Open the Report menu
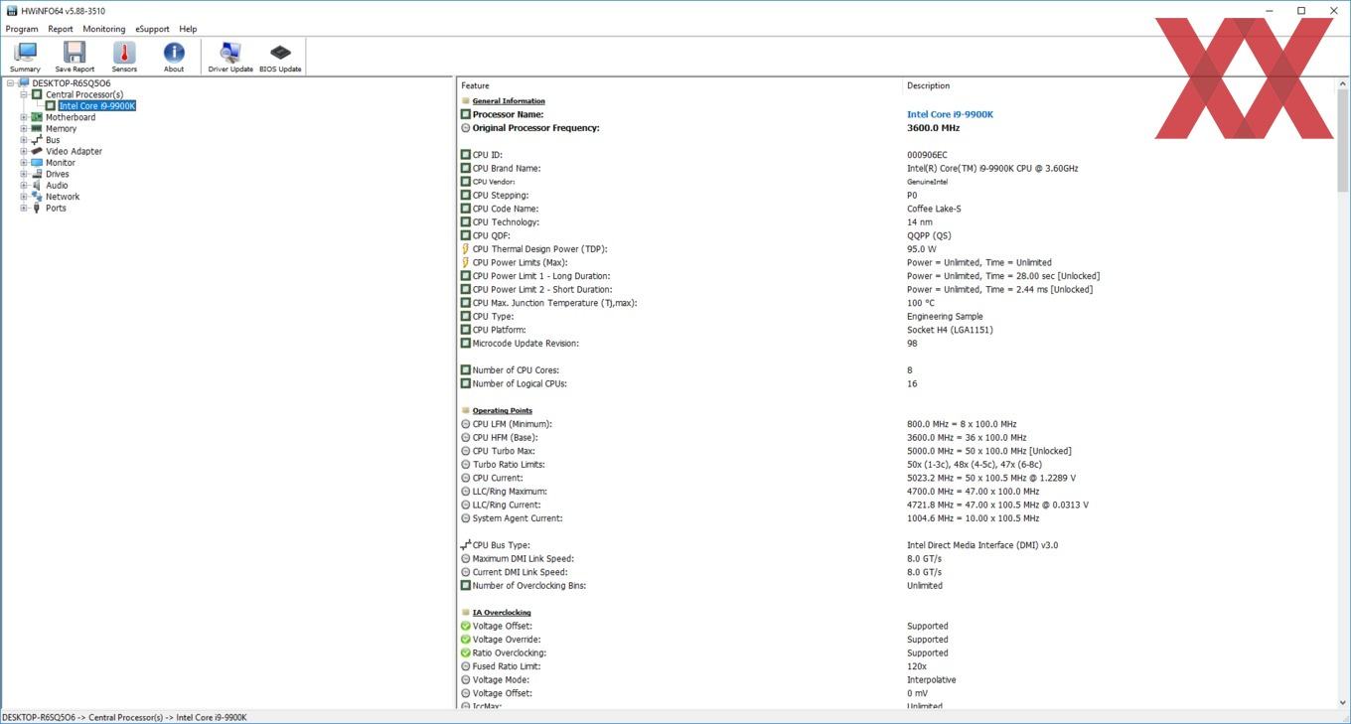The height and width of the screenshot is (724, 1351). [61, 29]
